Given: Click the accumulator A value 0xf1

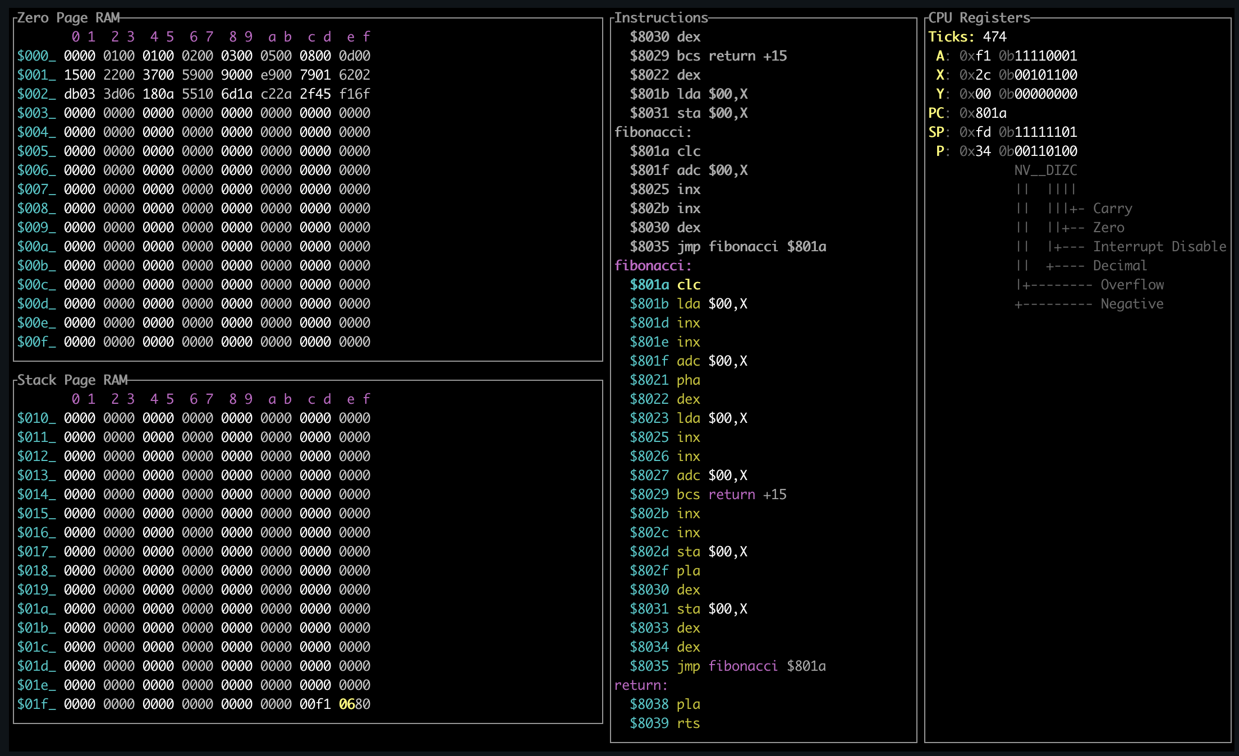Looking at the screenshot, I should pyautogui.click(x=975, y=56).
